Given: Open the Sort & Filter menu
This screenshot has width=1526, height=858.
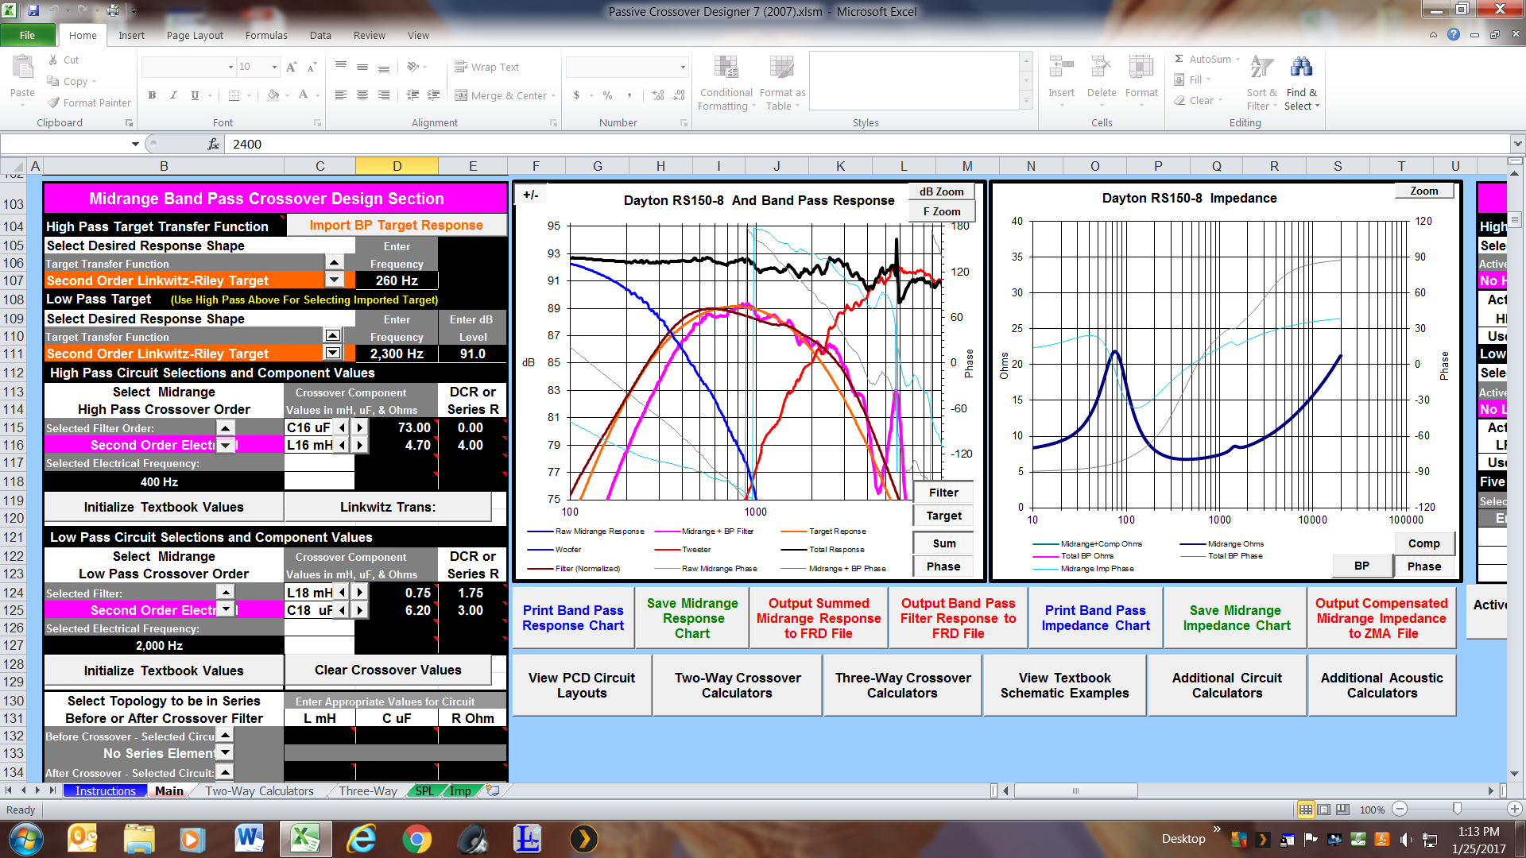Looking at the screenshot, I should [1261, 83].
